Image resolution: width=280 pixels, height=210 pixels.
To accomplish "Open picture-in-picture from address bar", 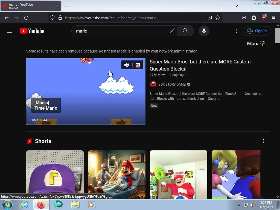I will coord(210,18).
